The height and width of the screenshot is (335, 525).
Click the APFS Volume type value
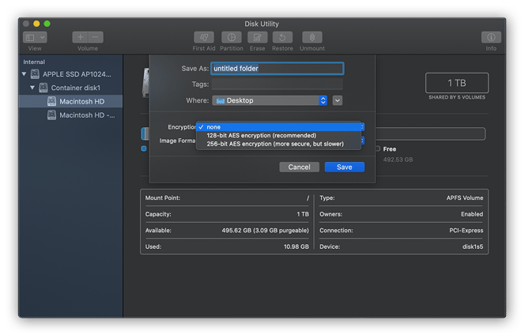pos(465,198)
